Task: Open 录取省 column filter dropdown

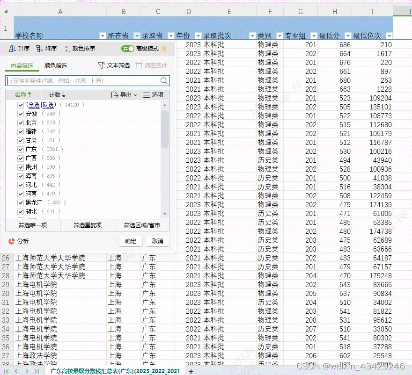Action: pos(171,36)
